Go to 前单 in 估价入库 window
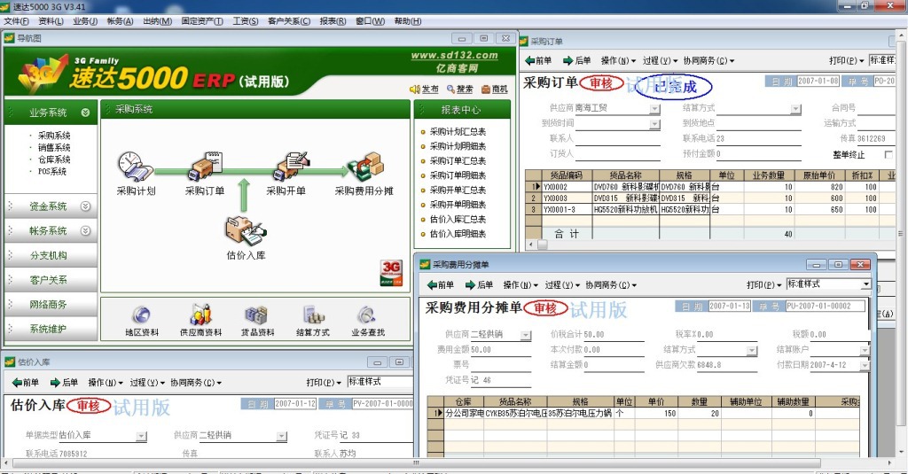Screen dimensions: 908x474 [x=26, y=383]
